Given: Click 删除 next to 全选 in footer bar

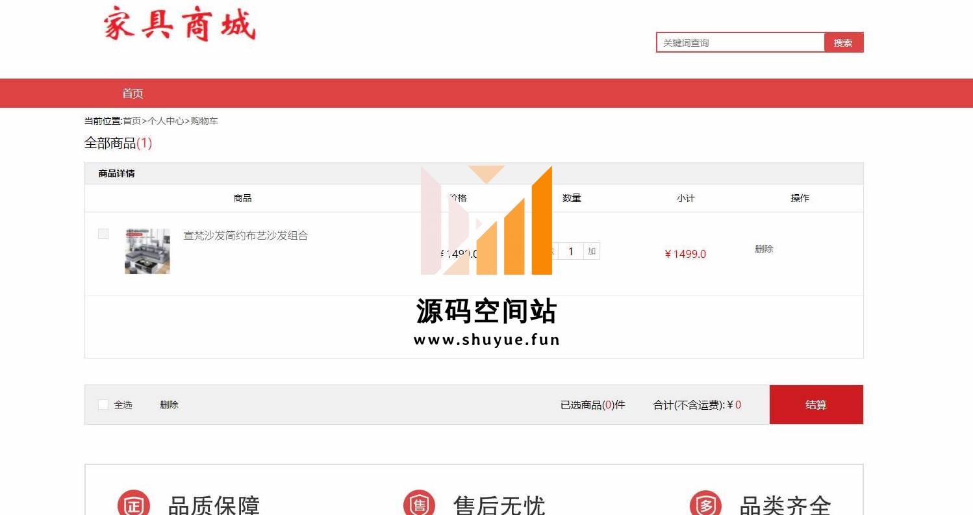Looking at the screenshot, I should click(x=169, y=405).
